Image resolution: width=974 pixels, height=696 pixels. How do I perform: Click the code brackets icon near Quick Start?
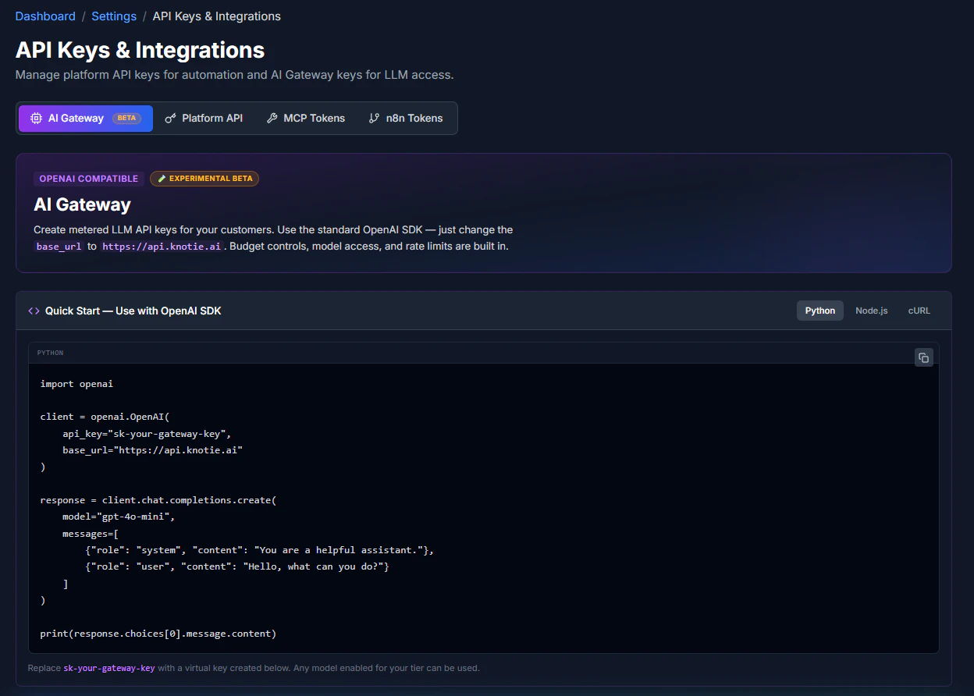tap(34, 310)
